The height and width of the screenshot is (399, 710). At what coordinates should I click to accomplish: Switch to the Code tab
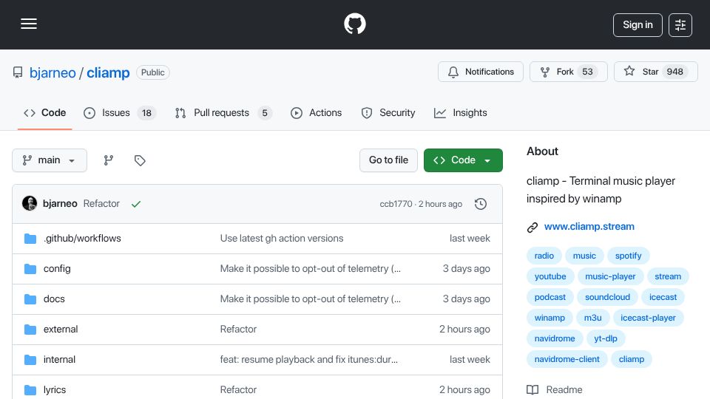click(x=45, y=113)
